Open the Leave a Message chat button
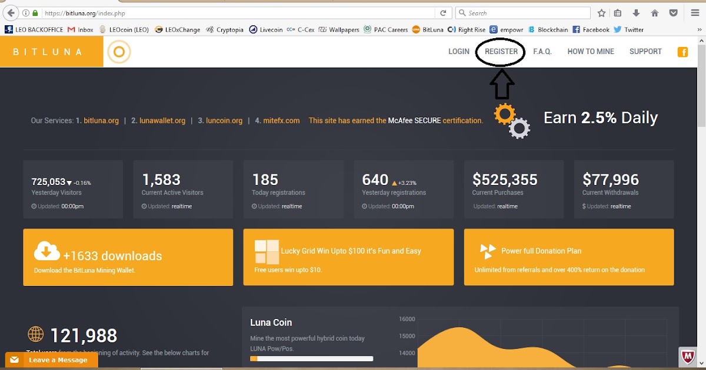This screenshot has width=706, height=370. [x=51, y=359]
